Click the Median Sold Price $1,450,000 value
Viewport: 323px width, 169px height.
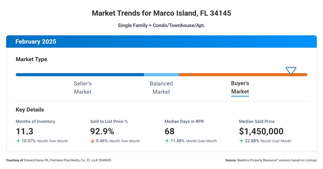point(261,131)
